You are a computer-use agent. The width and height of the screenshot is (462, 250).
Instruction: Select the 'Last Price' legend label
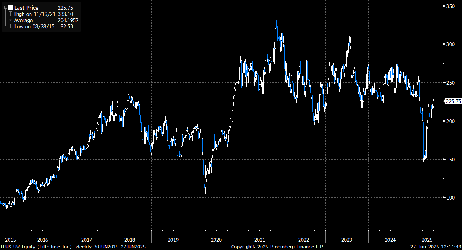(x=26, y=8)
